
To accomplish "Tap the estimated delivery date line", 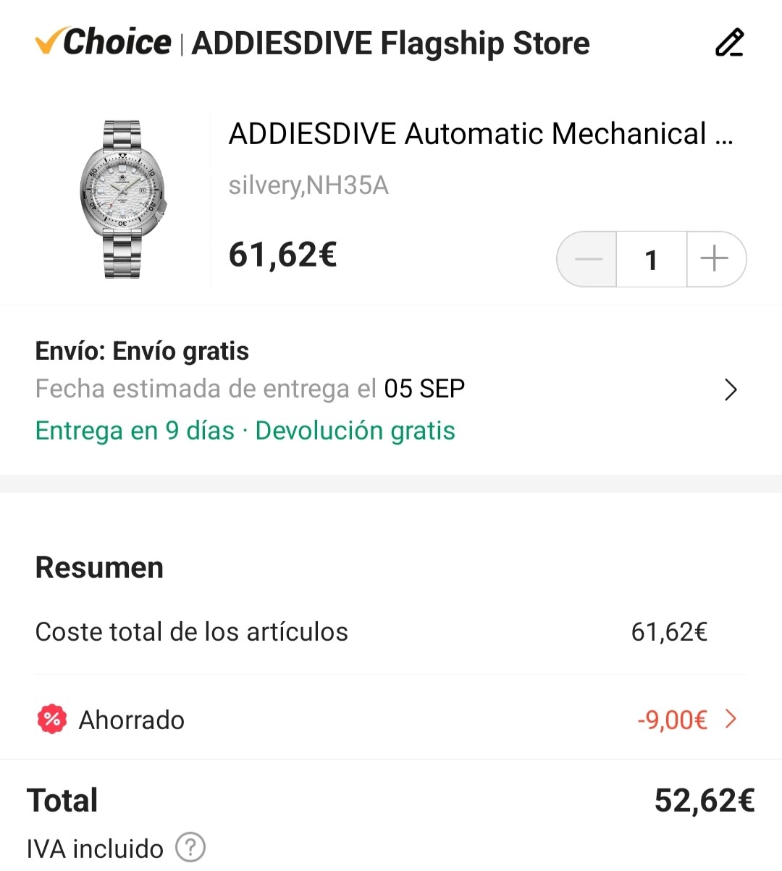I will (x=250, y=389).
